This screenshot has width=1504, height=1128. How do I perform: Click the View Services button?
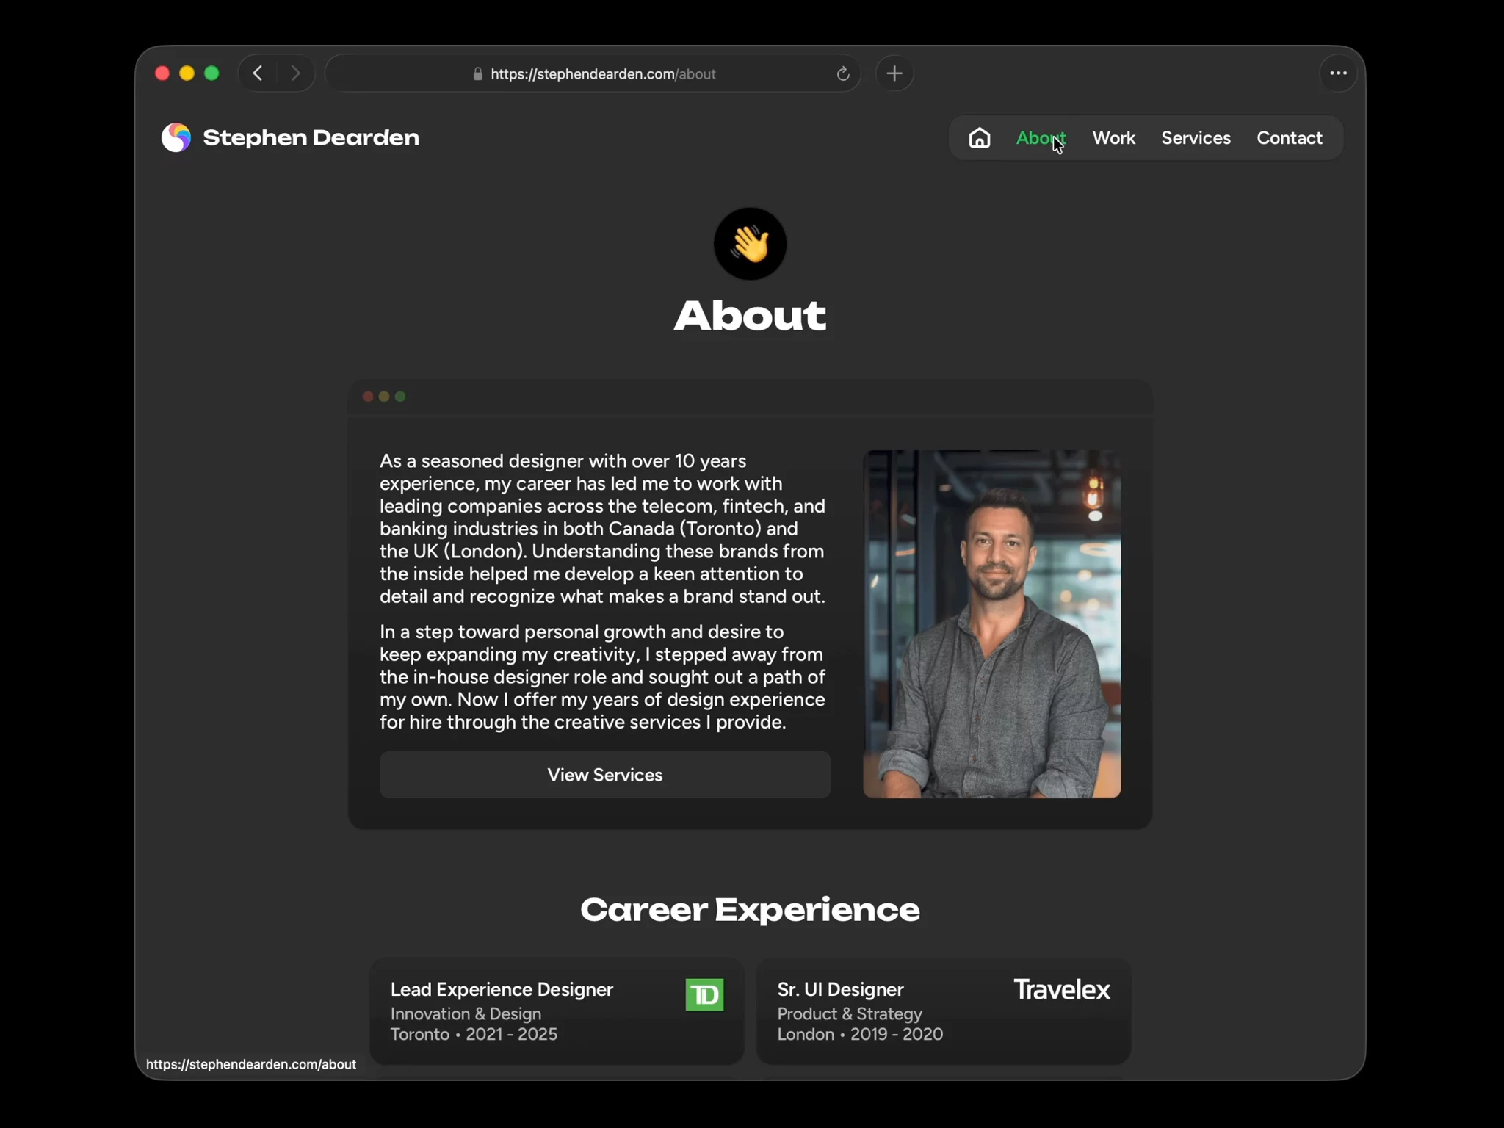tap(604, 775)
